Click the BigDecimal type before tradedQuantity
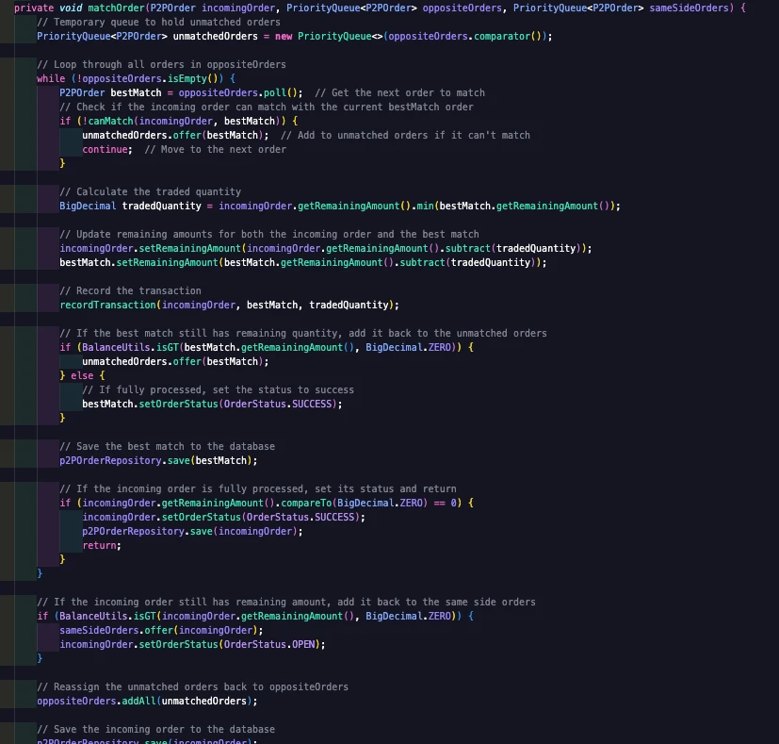 (88, 206)
